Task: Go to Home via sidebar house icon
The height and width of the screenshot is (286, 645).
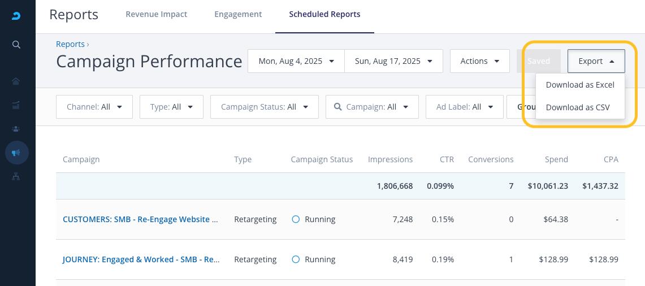Action: click(16, 81)
